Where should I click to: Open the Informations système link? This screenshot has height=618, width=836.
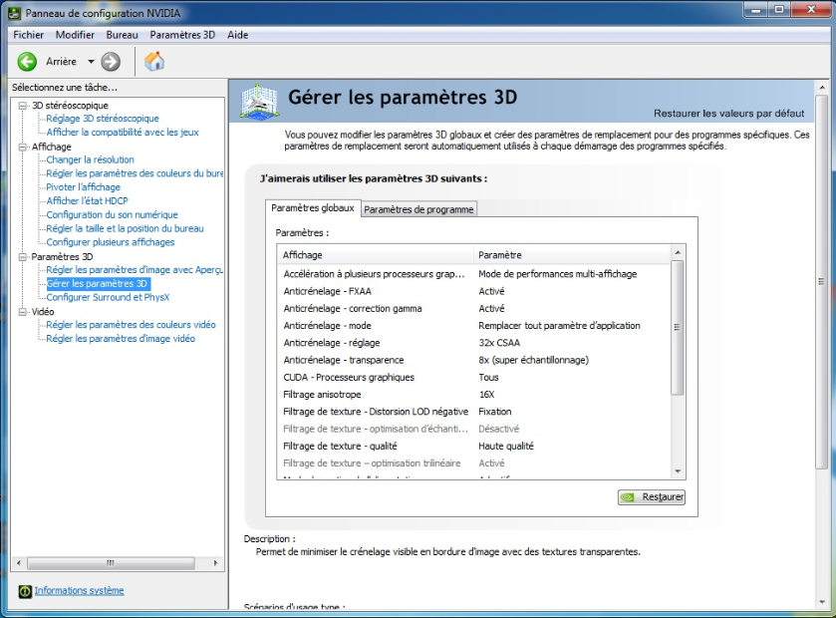[79, 591]
